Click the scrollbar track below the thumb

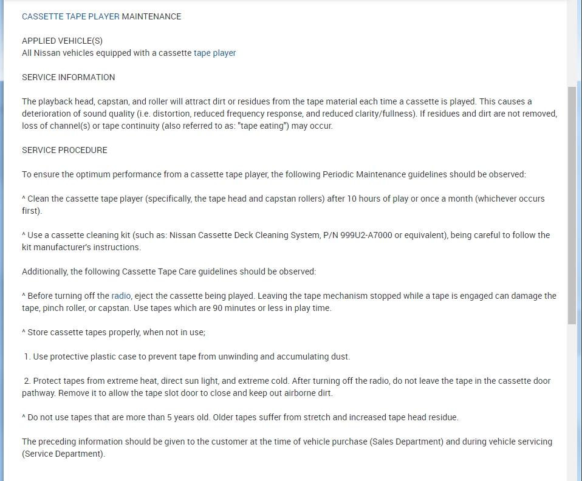tap(572, 401)
